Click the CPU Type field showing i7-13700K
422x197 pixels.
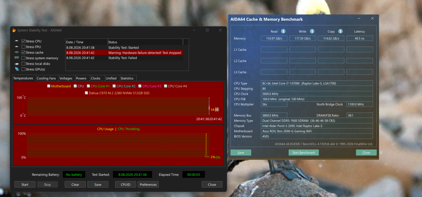317,83
